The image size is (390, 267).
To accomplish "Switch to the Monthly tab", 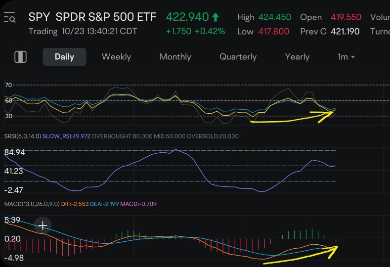I will [175, 57].
